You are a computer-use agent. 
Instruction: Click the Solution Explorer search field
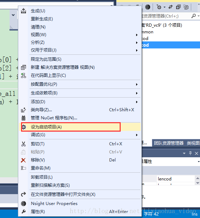166,16
